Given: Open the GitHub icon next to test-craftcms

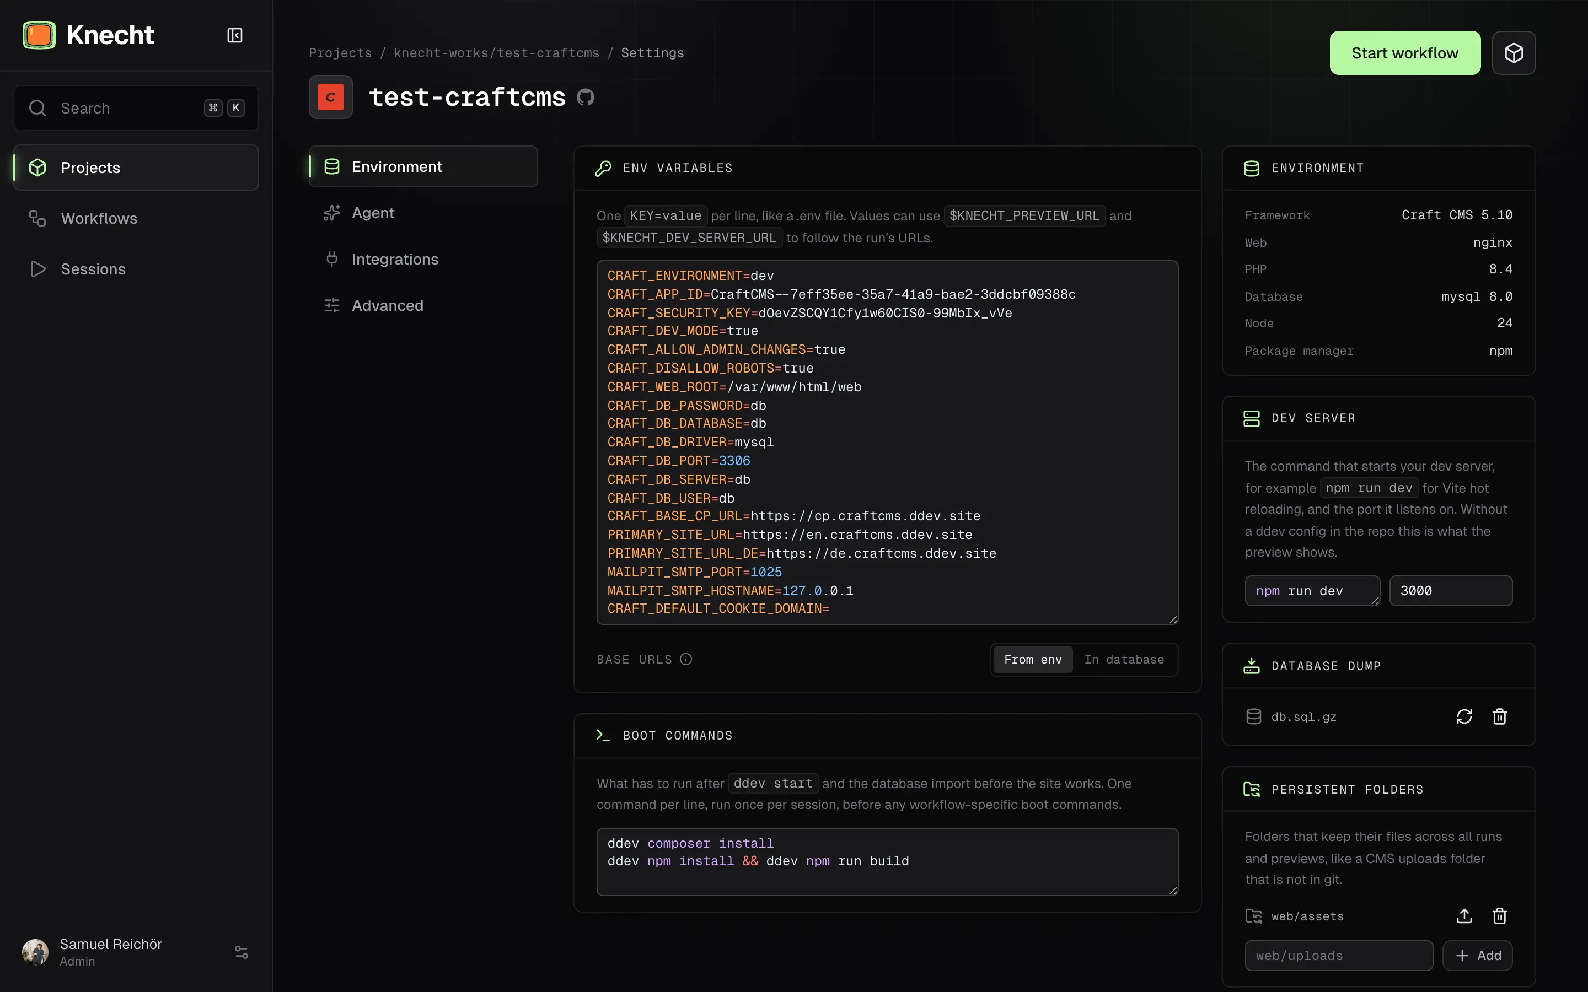Looking at the screenshot, I should (x=586, y=97).
